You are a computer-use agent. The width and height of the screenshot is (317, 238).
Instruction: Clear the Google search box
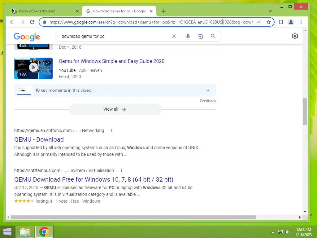coord(174,36)
